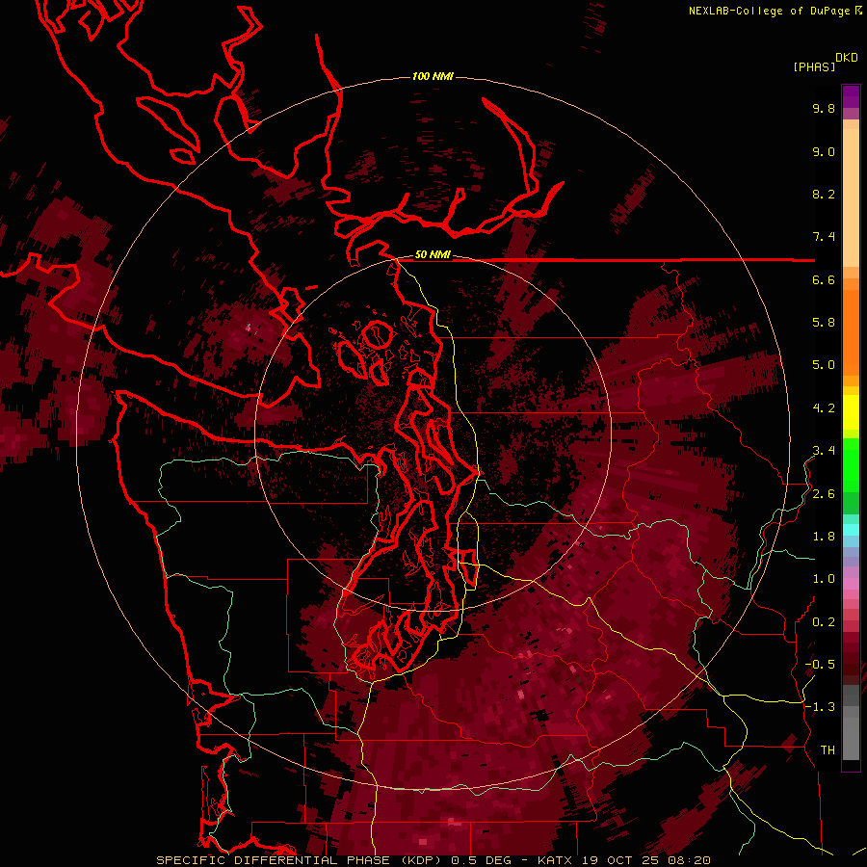867x867 pixels.
Task: Click the pink segment of the color bar
Action: (x=851, y=584)
